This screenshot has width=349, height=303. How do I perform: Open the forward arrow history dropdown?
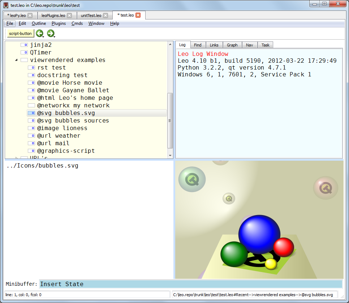click(x=54, y=37)
